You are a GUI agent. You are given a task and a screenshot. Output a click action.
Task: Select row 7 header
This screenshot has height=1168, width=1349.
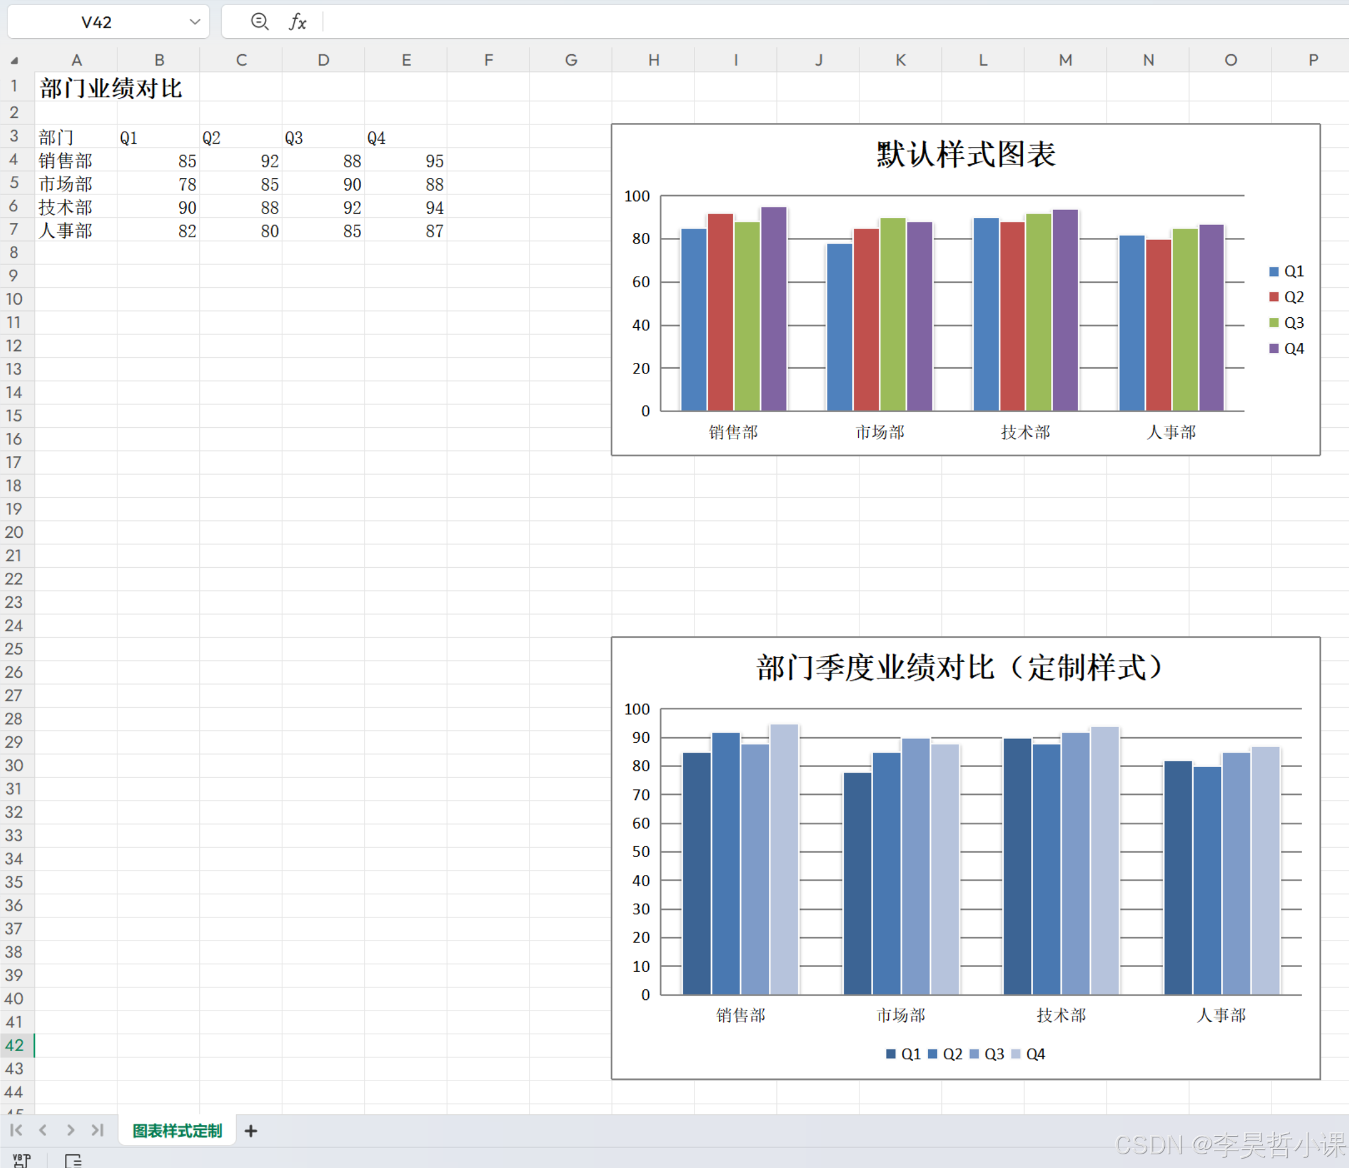pos(14,229)
